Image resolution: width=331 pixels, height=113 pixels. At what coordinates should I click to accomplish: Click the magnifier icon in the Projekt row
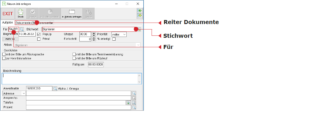(134, 108)
